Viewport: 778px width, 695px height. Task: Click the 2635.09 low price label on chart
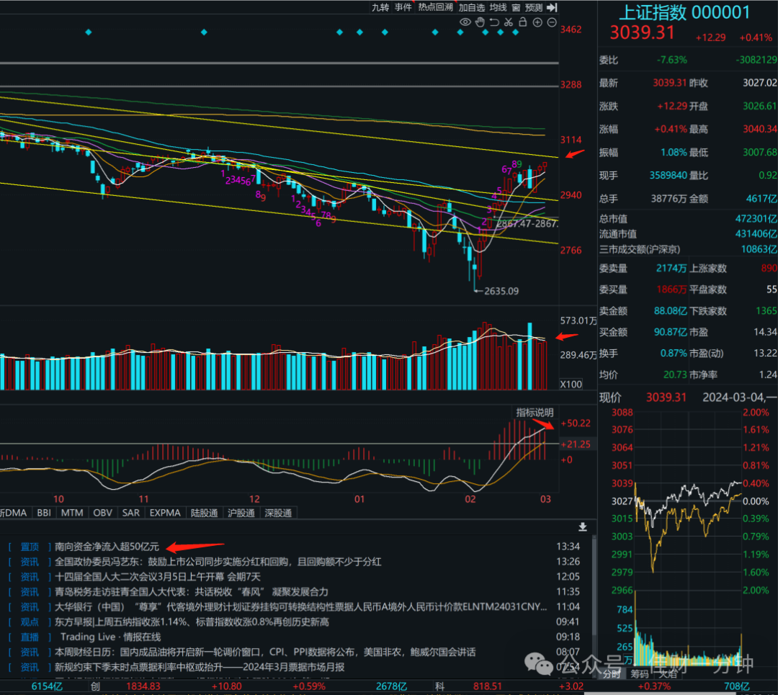pyautogui.click(x=501, y=291)
